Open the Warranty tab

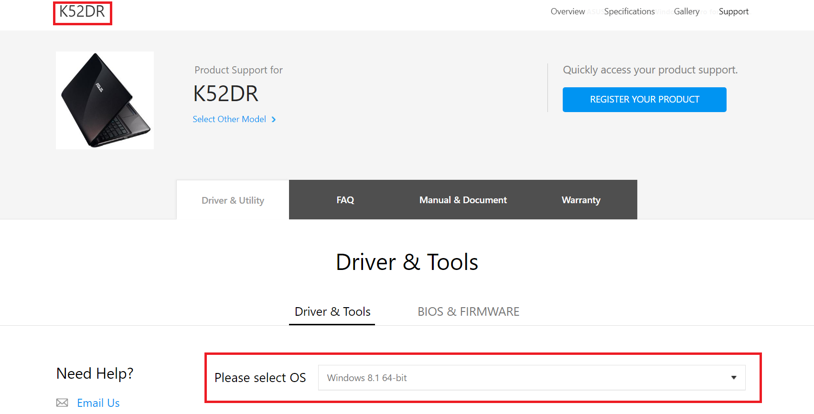pyautogui.click(x=581, y=200)
